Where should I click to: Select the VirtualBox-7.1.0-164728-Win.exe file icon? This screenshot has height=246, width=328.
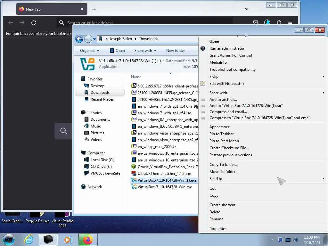pos(134,187)
